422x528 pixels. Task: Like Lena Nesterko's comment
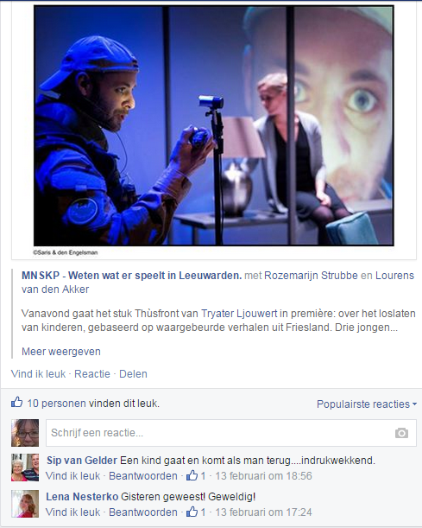(x=72, y=512)
